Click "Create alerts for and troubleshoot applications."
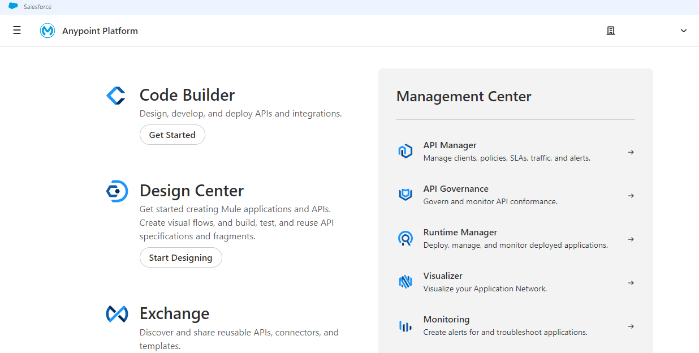Screen dimensions: 699x353 (506, 333)
